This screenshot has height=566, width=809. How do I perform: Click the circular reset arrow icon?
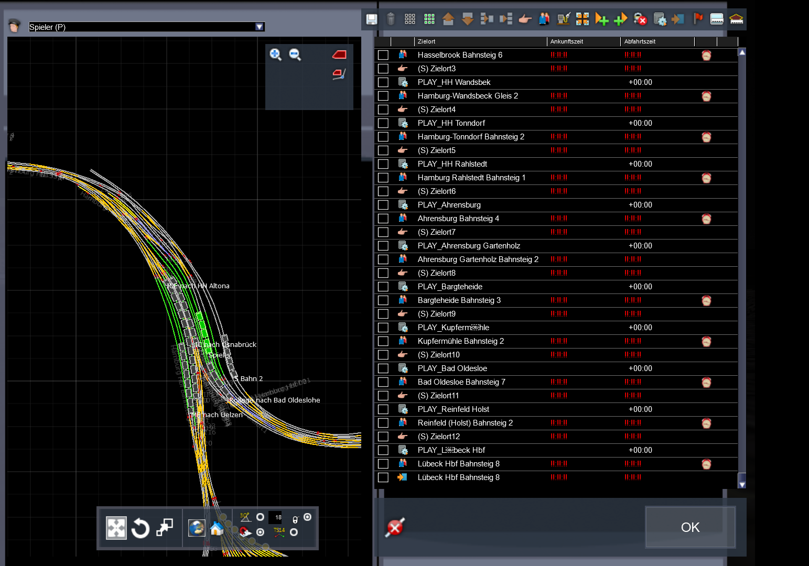(140, 528)
